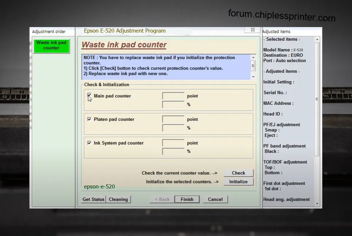Click the Finish button

pyautogui.click(x=187, y=199)
